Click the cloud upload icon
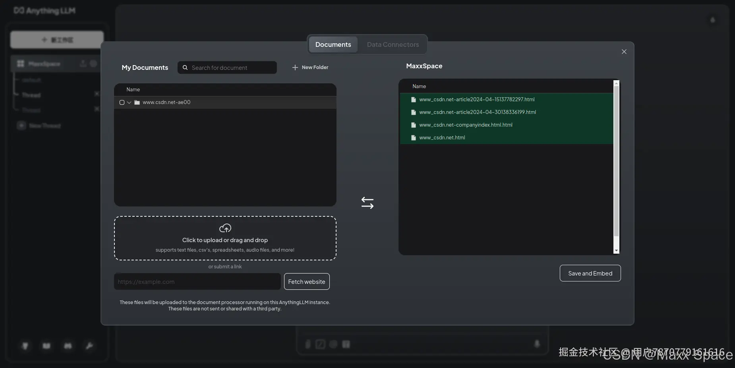Screen dimensions: 735x368 tap(225, 228)
